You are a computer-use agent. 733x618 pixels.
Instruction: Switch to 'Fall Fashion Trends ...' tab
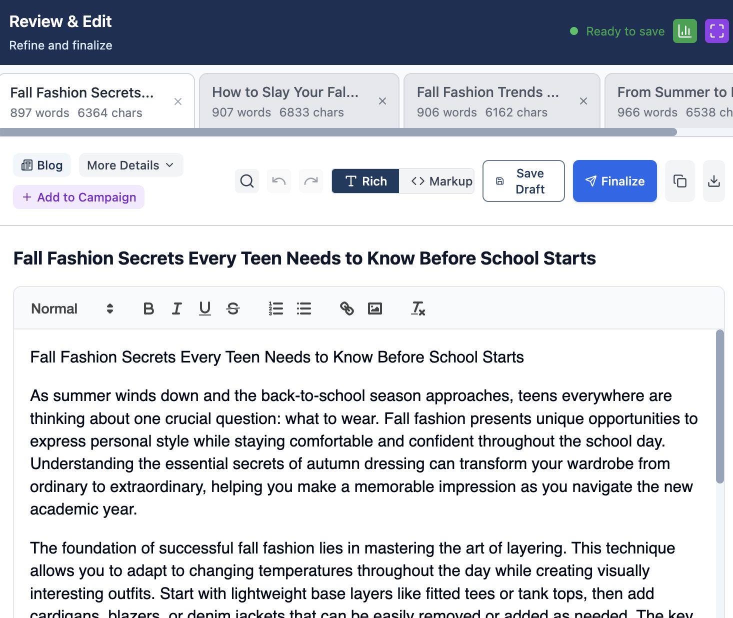tap(488, 101)
